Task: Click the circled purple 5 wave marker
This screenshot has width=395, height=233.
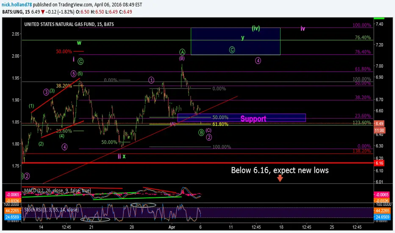Action: (73, 74)
